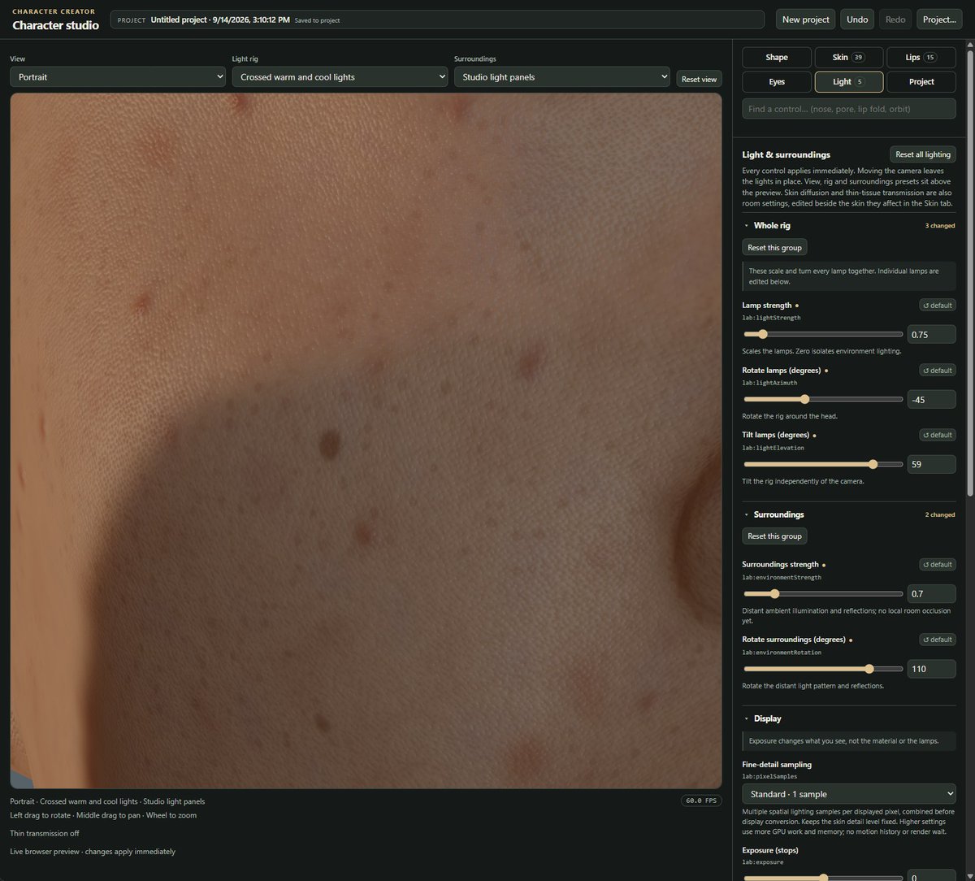Open the Light rig dropdown
Viewport: 975px width, 881px height.
coord(340,77)
